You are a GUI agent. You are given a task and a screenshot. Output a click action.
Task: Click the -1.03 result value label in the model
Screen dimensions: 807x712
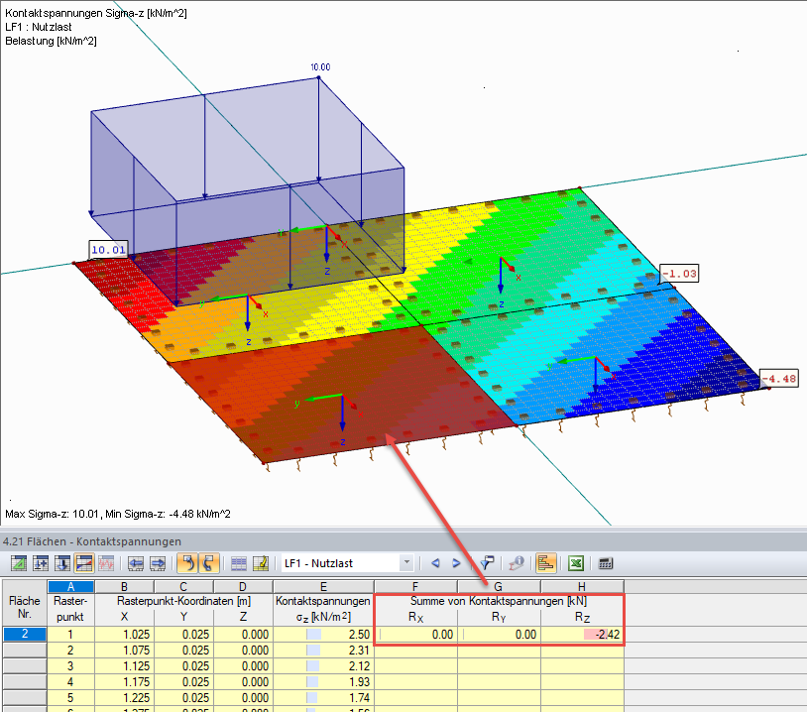[679, 274]
